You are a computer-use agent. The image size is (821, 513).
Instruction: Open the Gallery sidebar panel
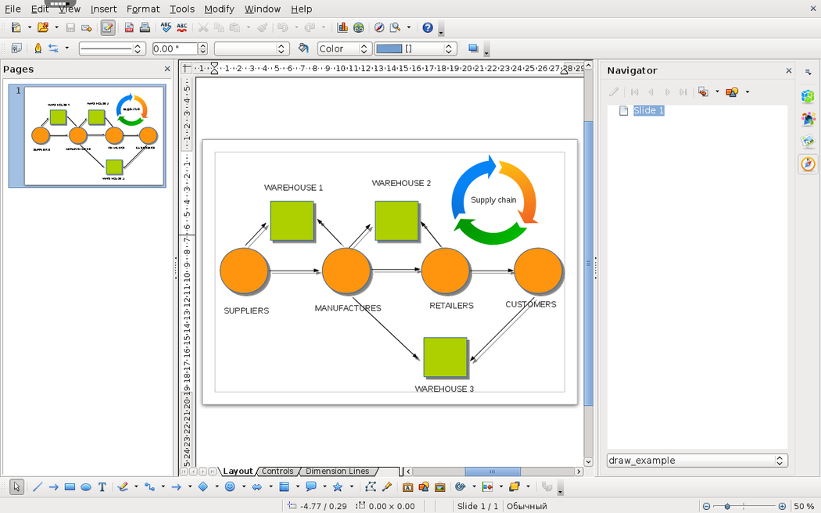coord(808,142)
